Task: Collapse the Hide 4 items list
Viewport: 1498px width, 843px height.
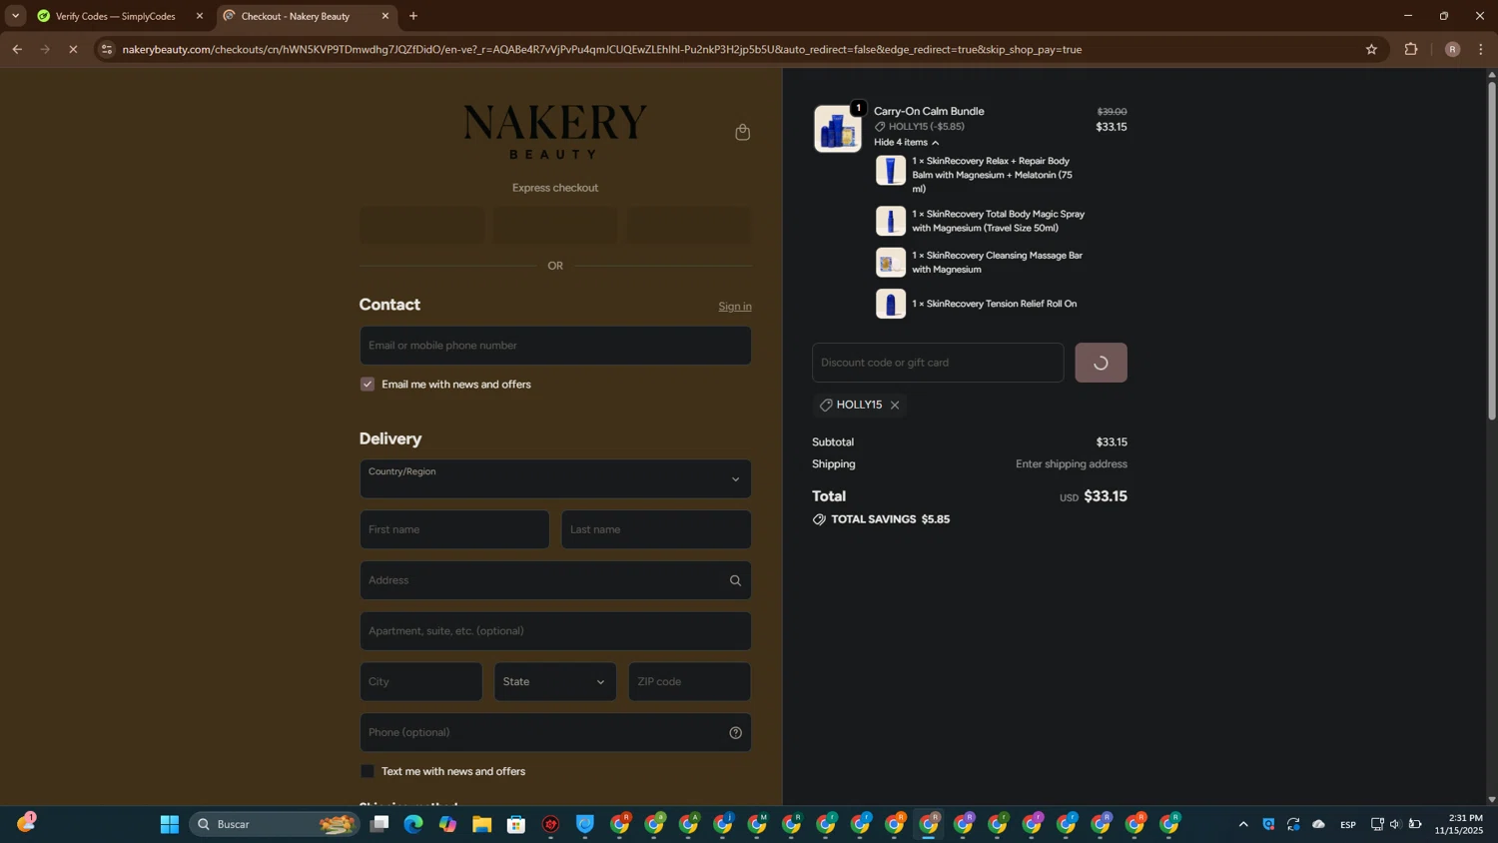Action: tap(906, 142)
